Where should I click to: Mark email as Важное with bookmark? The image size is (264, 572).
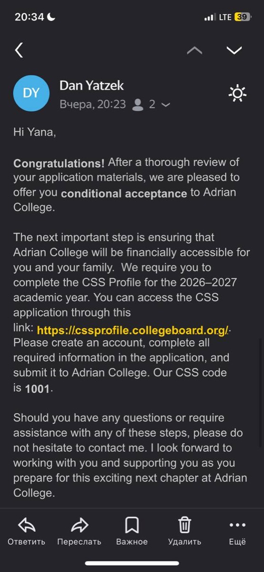click(132, 525)
